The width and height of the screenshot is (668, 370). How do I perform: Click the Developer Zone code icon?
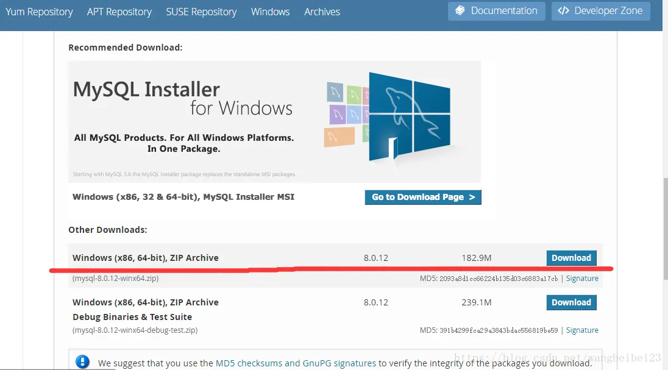[563, 10]
